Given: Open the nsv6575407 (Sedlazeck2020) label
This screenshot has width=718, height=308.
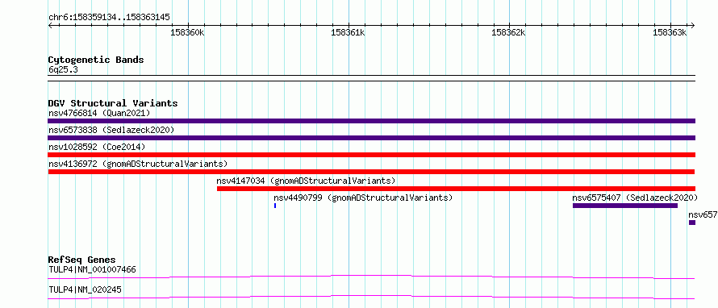Looking at the screenshot, I should [x=635, y=198].
